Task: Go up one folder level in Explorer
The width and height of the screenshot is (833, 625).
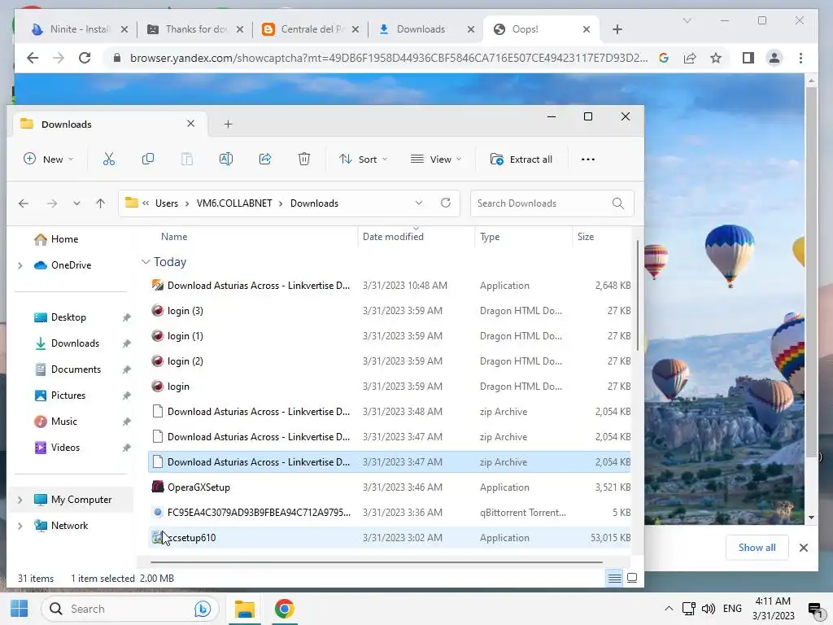Action: tap(100, 203)
